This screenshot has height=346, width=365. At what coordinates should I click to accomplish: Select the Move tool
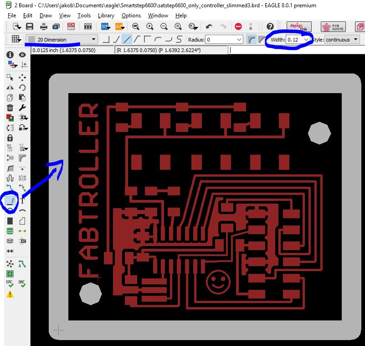click(22, 77)
